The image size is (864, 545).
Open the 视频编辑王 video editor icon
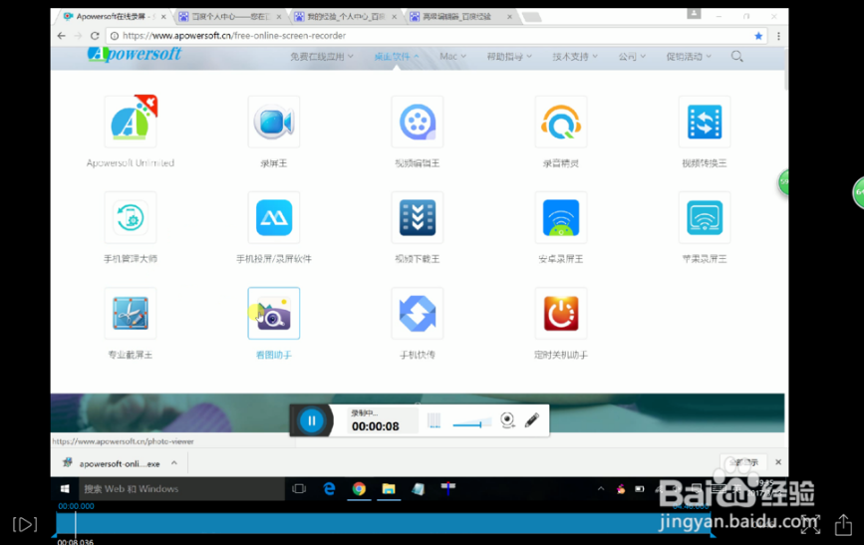(418, 122)
